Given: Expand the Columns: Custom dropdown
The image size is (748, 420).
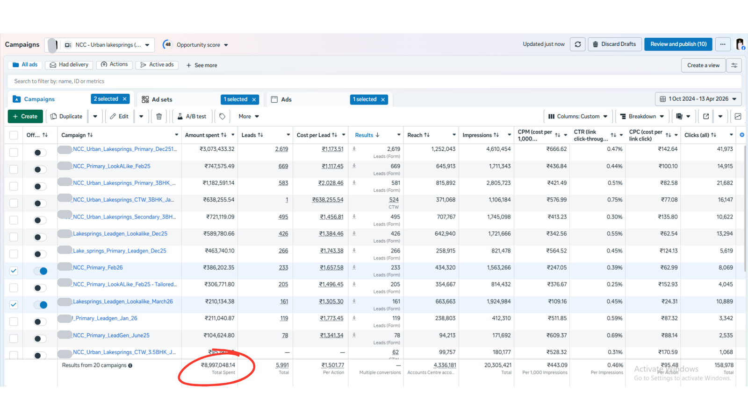Looking at the screenshot, I should 578,116.
